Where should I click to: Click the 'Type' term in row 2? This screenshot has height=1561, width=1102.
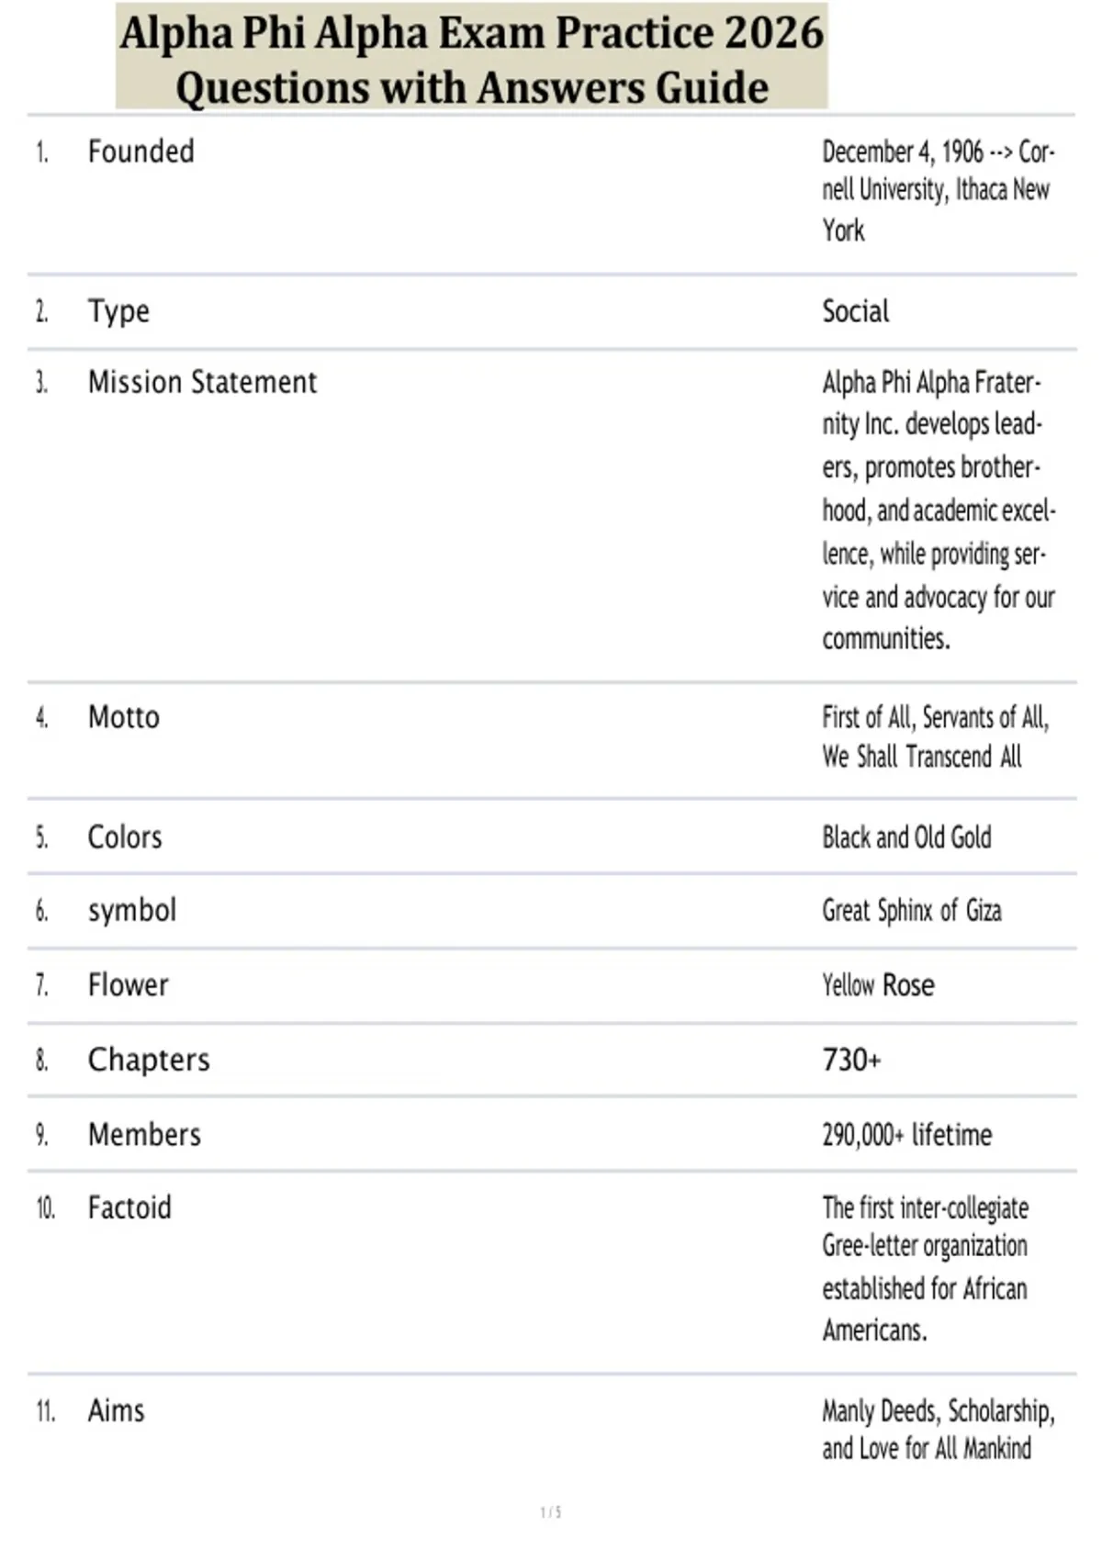(118, 312)
